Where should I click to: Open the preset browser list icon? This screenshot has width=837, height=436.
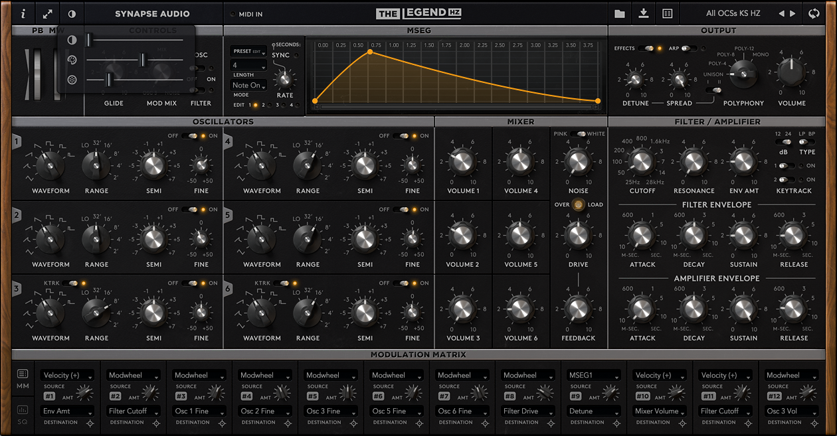click(x=668, y=13)
